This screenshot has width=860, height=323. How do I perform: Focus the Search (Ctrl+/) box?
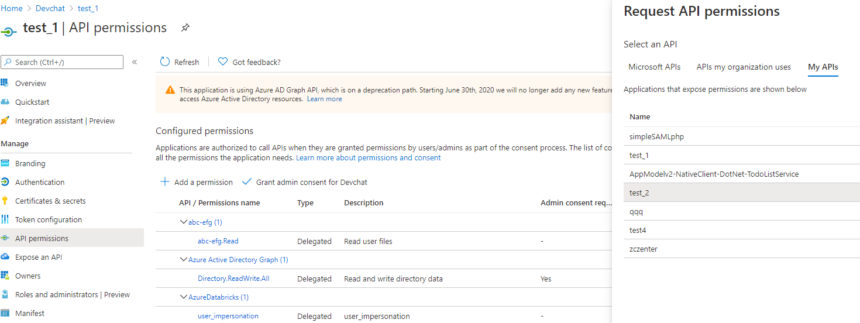coord(62,62)
